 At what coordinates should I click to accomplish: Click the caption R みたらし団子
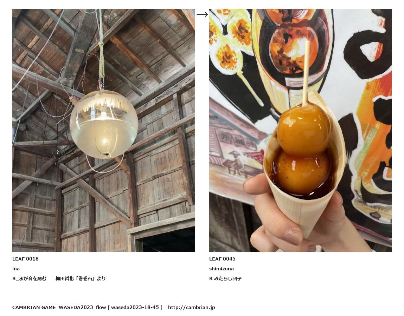coord(225,278)
